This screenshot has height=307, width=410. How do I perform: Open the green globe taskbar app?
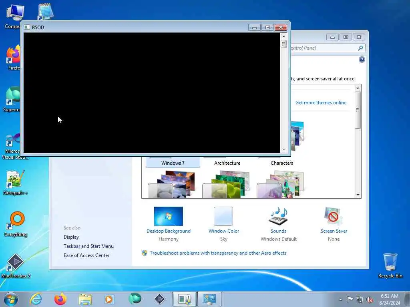coord(135,299)
